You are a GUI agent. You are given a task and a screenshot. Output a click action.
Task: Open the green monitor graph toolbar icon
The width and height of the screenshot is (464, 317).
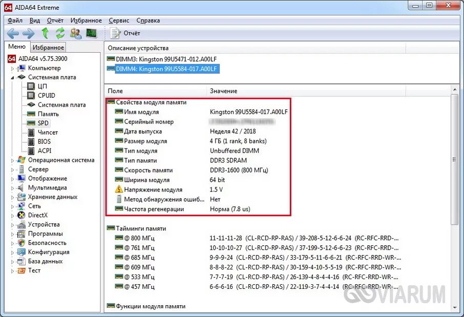pyautogui.click(x=92, y=33)
